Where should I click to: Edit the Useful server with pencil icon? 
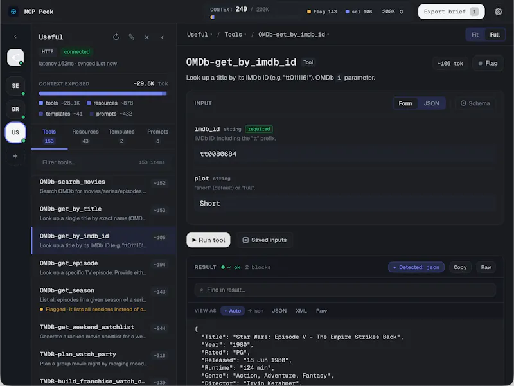coord(132,37)
